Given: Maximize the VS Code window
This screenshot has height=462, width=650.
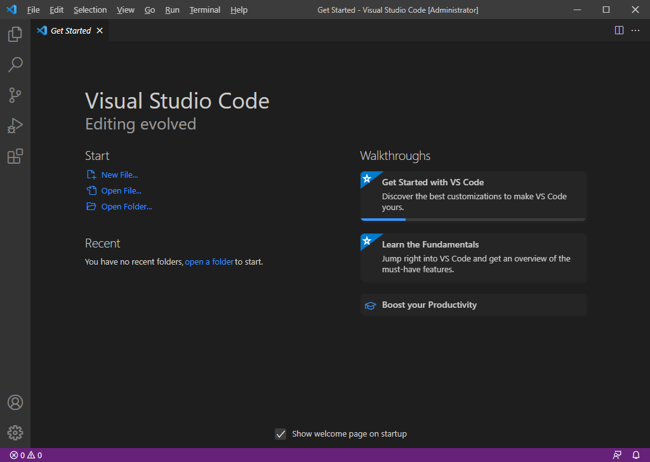Looking at the screenshot, I should pos(606,10).
